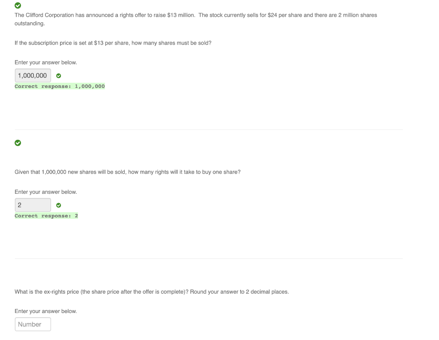Click the subscription price question sentence

[x=113, y=42]
